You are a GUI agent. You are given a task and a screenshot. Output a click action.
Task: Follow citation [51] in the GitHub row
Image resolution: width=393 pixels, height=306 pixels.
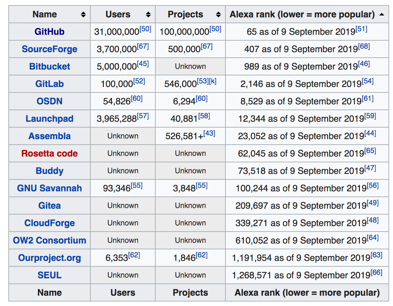coord(361,29)
